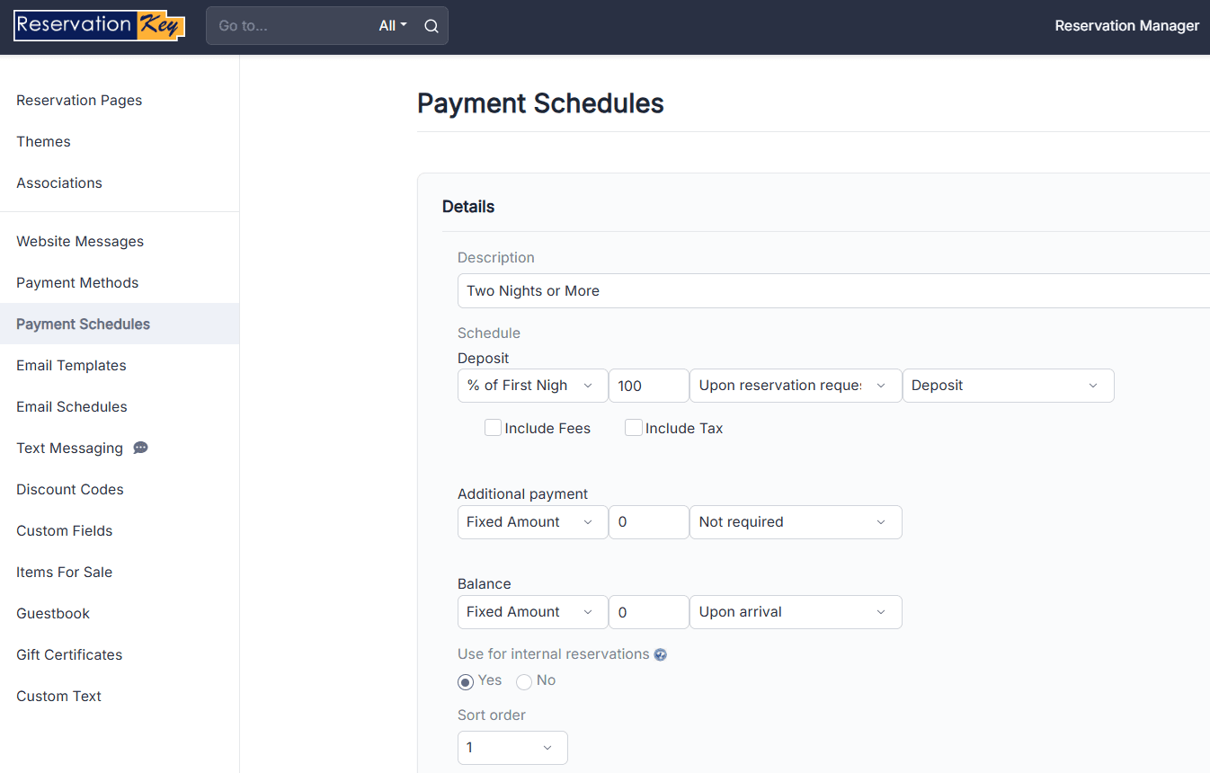This screenshot has height=773, width=1210.
Task: Enable the Include Tax checkbox
Action: point(634,427)
